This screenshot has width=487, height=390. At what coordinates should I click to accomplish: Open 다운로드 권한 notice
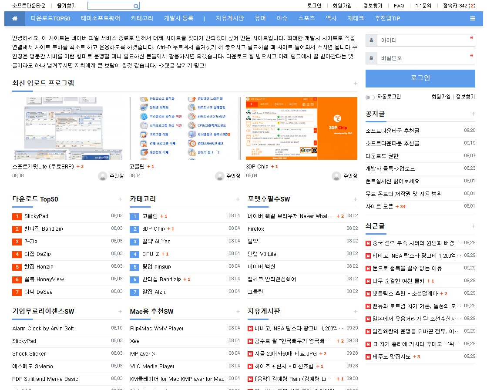click(382, 156)
